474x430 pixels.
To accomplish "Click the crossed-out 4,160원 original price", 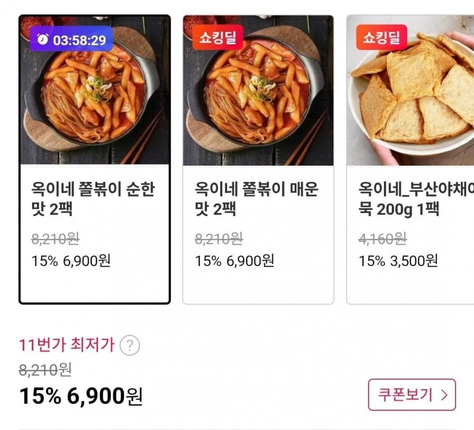I will point(382,239).
